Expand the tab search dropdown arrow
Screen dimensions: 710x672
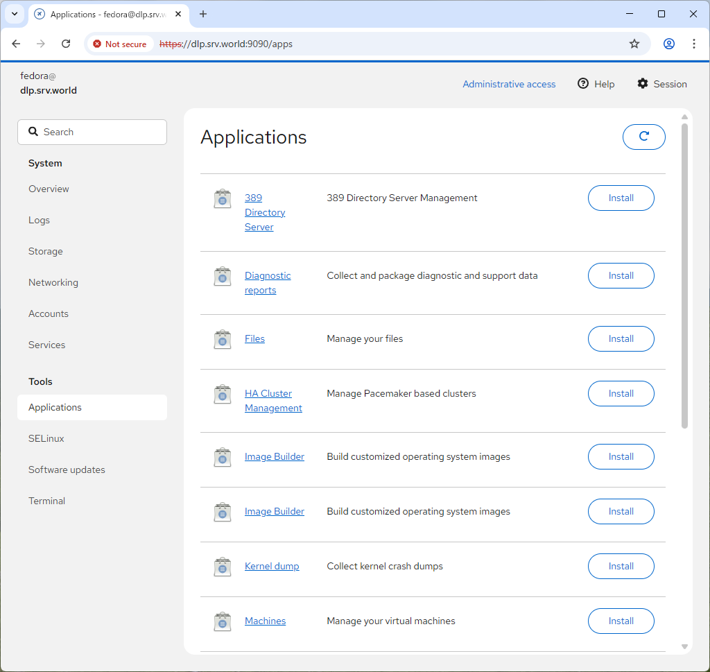click(x=14, y=14)
